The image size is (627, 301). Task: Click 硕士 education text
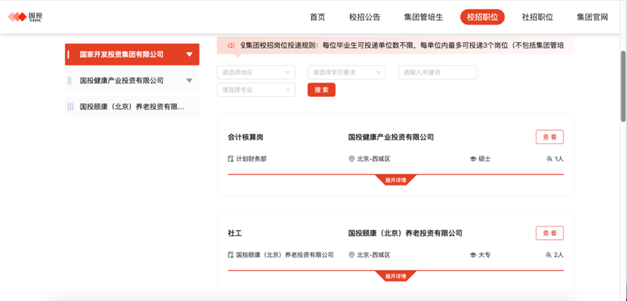point(485,159)
